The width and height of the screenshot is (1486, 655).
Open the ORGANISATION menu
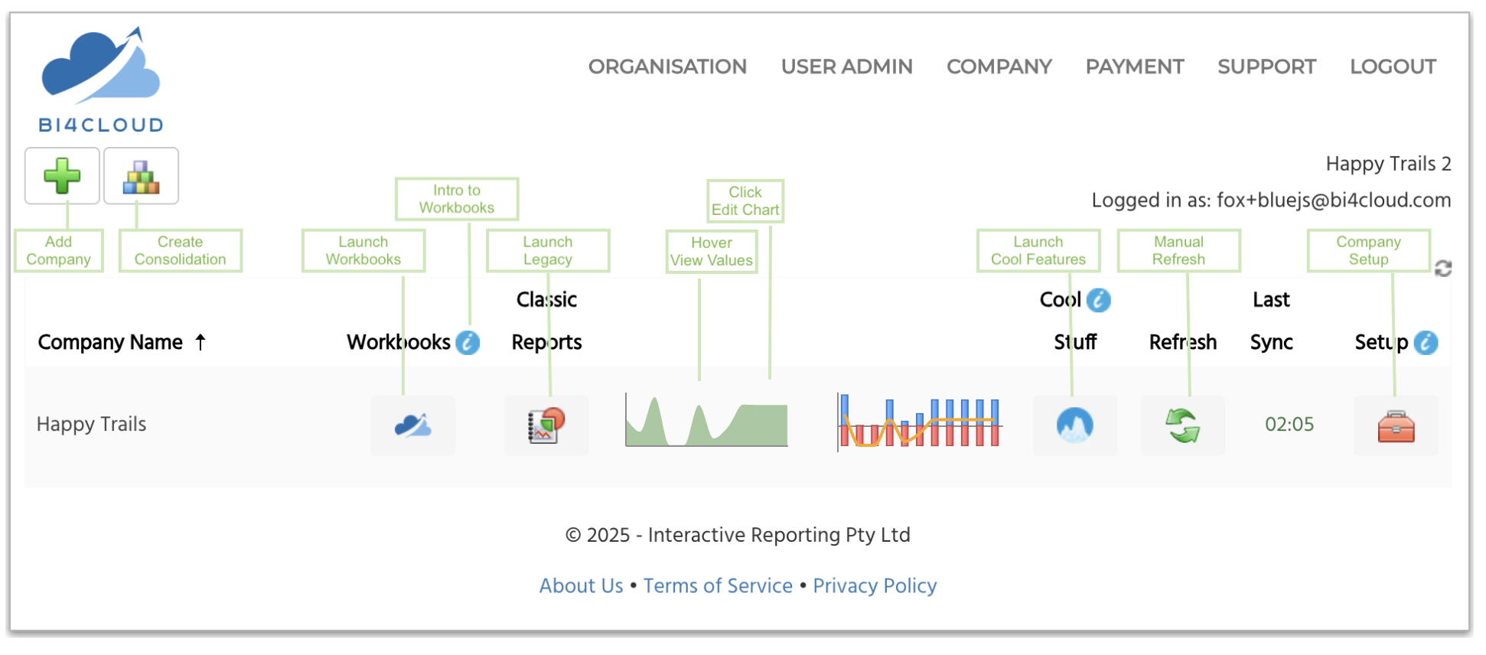click(667, 67)
